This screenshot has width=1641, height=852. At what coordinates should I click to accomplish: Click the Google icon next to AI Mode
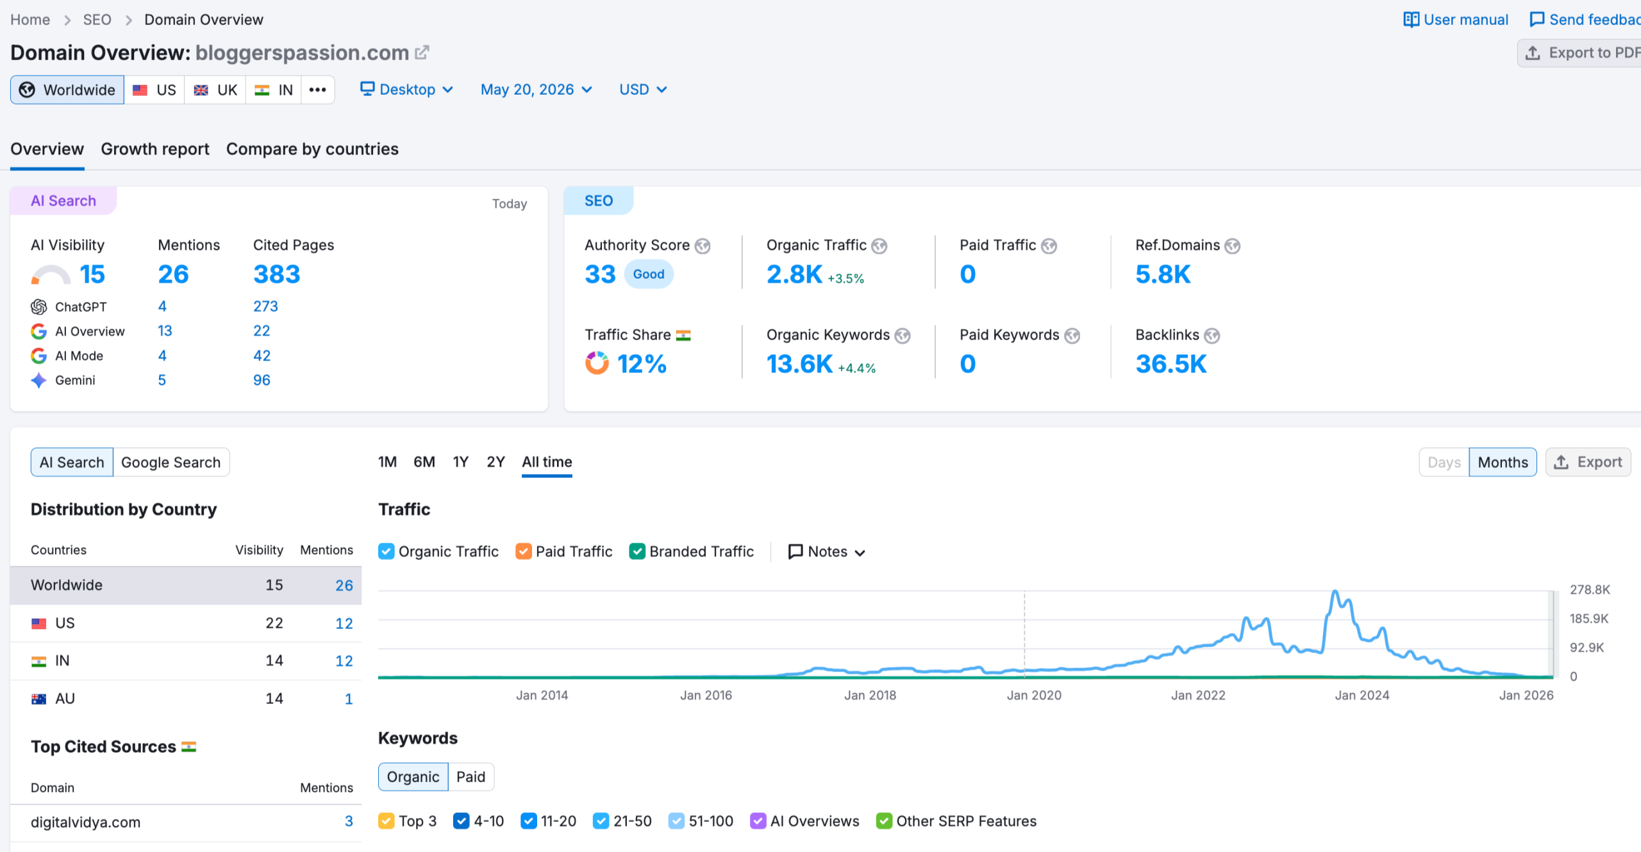pyautogui.click(x=39, y=356)
